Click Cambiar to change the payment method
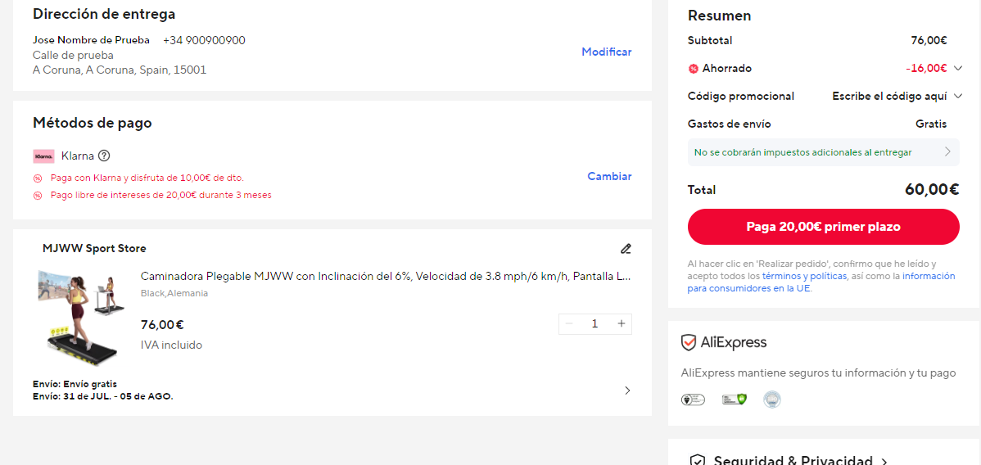The height and width of the screenshot is (465, 981). pyautogui.click(x=609, y=177)
